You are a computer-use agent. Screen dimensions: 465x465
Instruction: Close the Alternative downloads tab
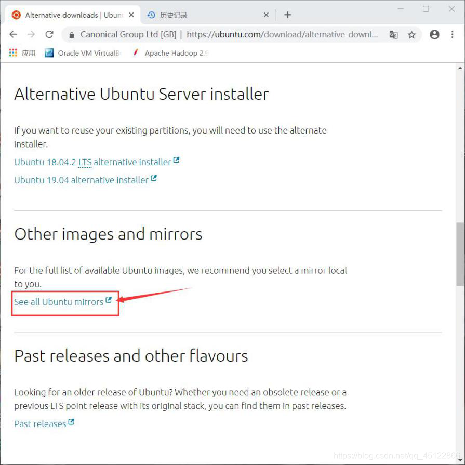131,15
